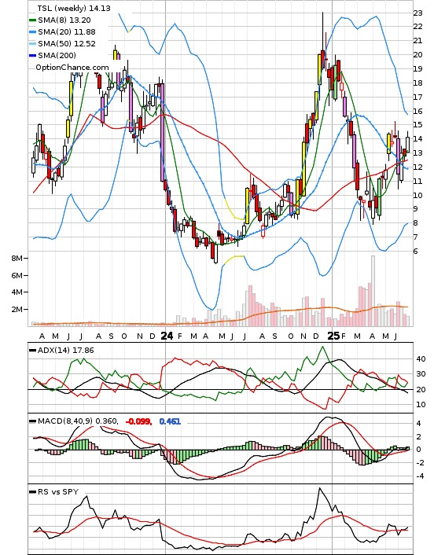The height and width of the screenshot is (555, 445).
Task: Click the tallest gray volume bar near April 2025
Action: tap(373, 291)
